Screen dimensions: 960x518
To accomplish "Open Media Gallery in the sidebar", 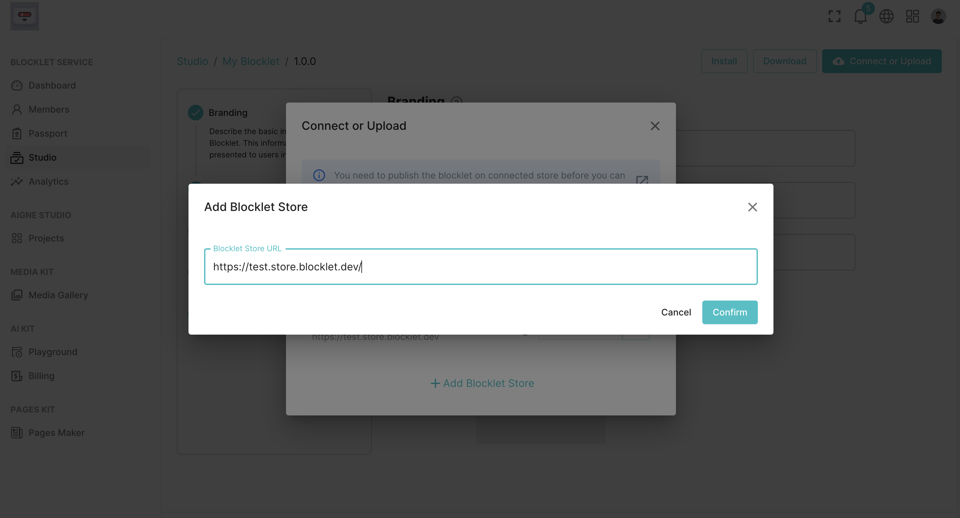I will click(x=58, y=295).
